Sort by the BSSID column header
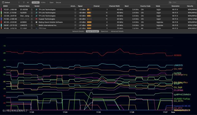Screen dimensions: 197x115 (x=6, y=6)
